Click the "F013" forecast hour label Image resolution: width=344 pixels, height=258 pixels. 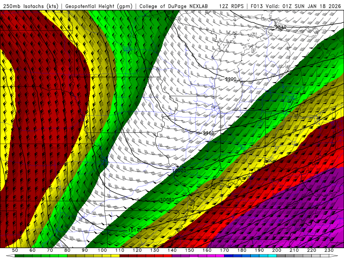(x=256, y=6)
